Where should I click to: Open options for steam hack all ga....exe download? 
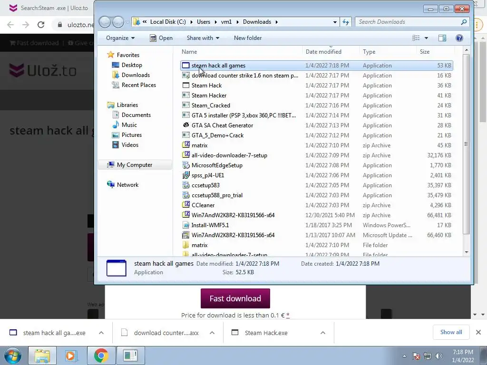click(101, 333)
